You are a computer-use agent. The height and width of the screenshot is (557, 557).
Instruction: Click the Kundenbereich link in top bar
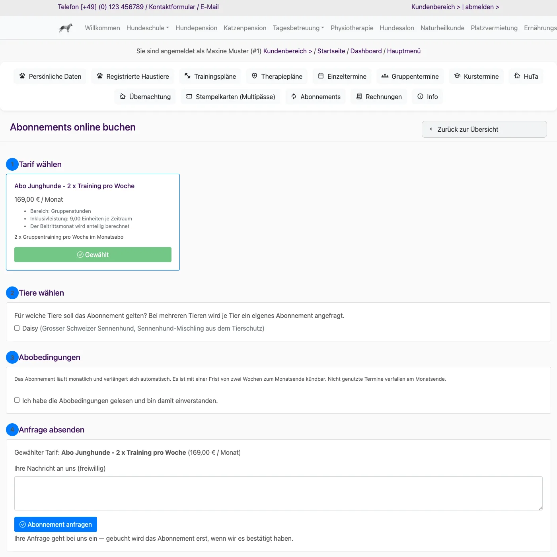click(436, 7)
